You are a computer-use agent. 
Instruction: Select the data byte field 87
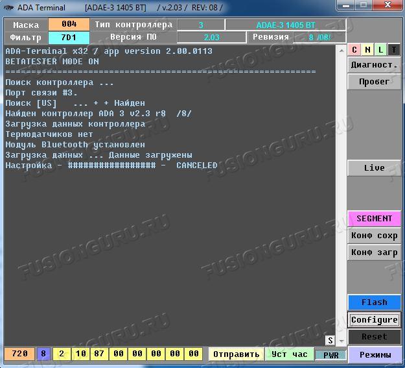tap(99, 354)
